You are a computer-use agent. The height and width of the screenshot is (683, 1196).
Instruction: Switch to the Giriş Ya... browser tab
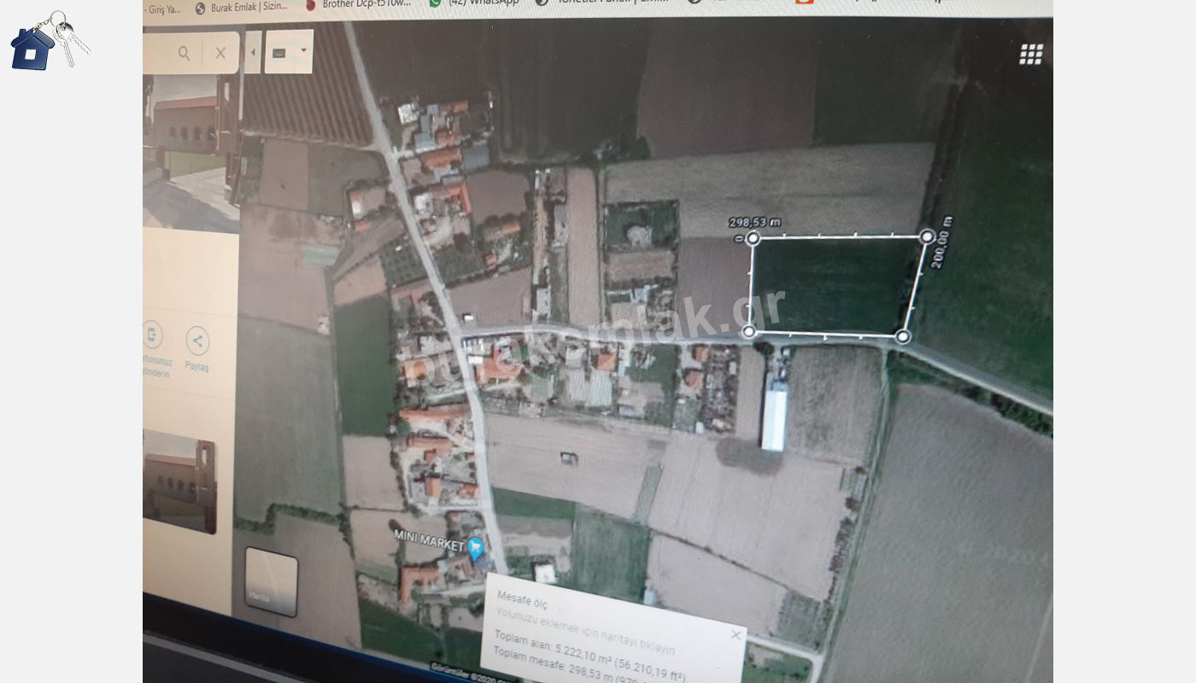[x=162, y=9]
